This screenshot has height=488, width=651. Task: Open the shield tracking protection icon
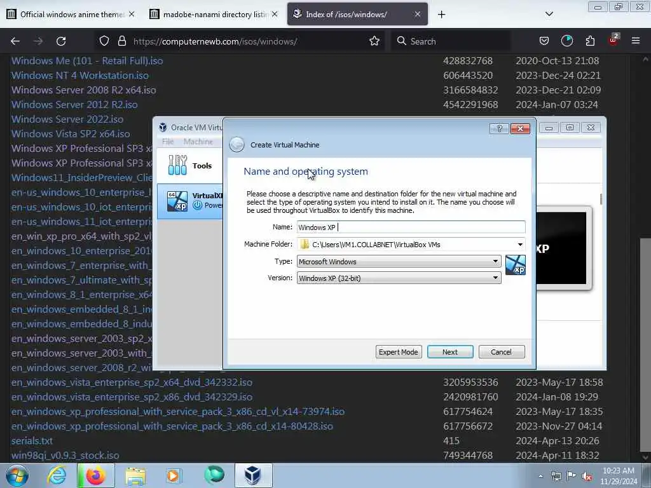tap(104, 41)
